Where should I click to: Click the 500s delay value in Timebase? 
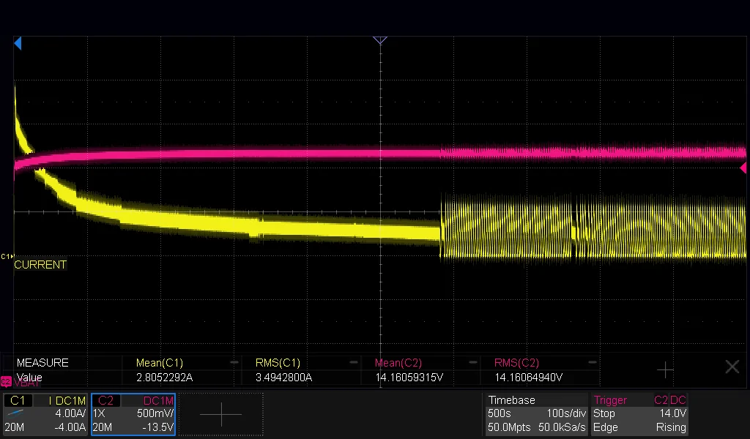[499, 413]
